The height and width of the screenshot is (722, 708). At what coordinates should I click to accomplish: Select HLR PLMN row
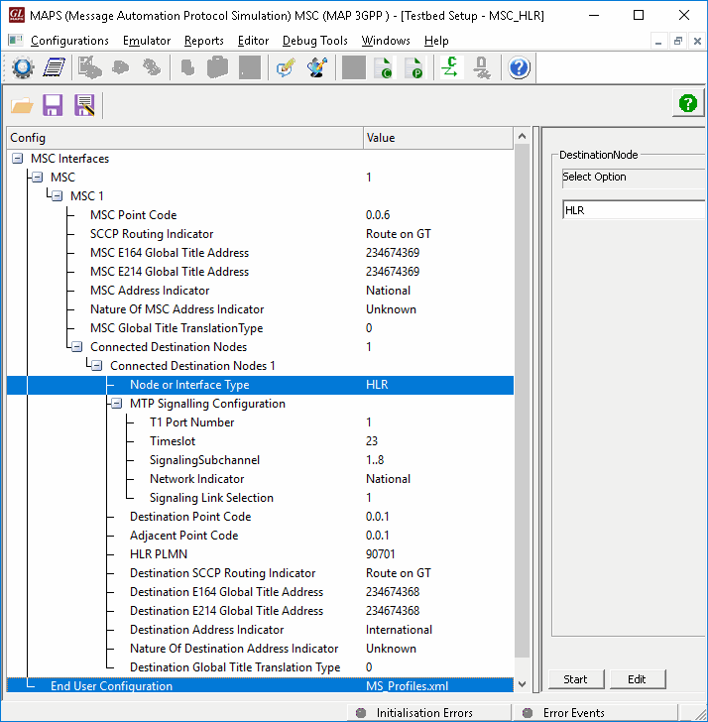point(260,554)
